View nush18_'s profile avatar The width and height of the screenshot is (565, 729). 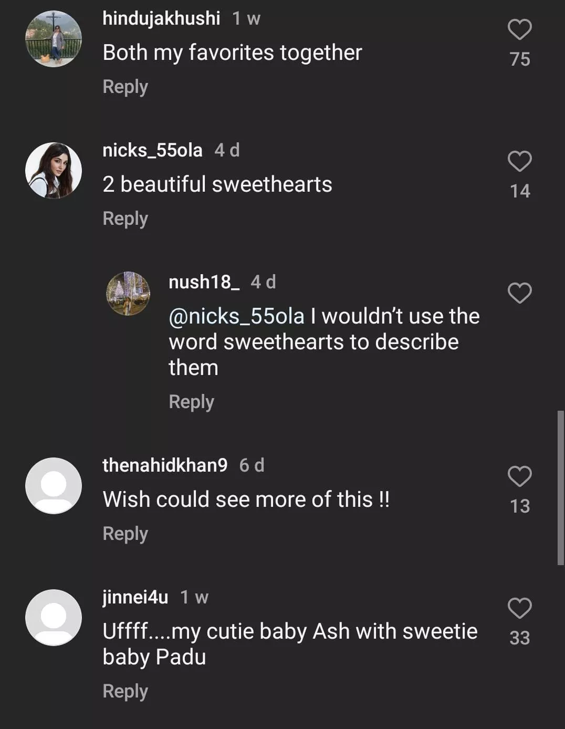coord(128,294)
